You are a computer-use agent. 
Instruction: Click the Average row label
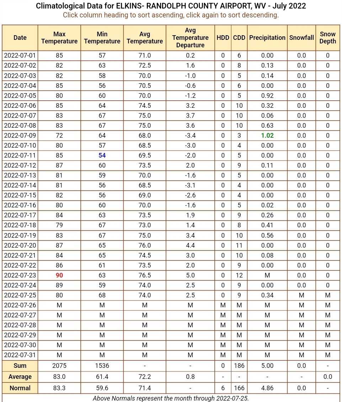tap(20, 377)
